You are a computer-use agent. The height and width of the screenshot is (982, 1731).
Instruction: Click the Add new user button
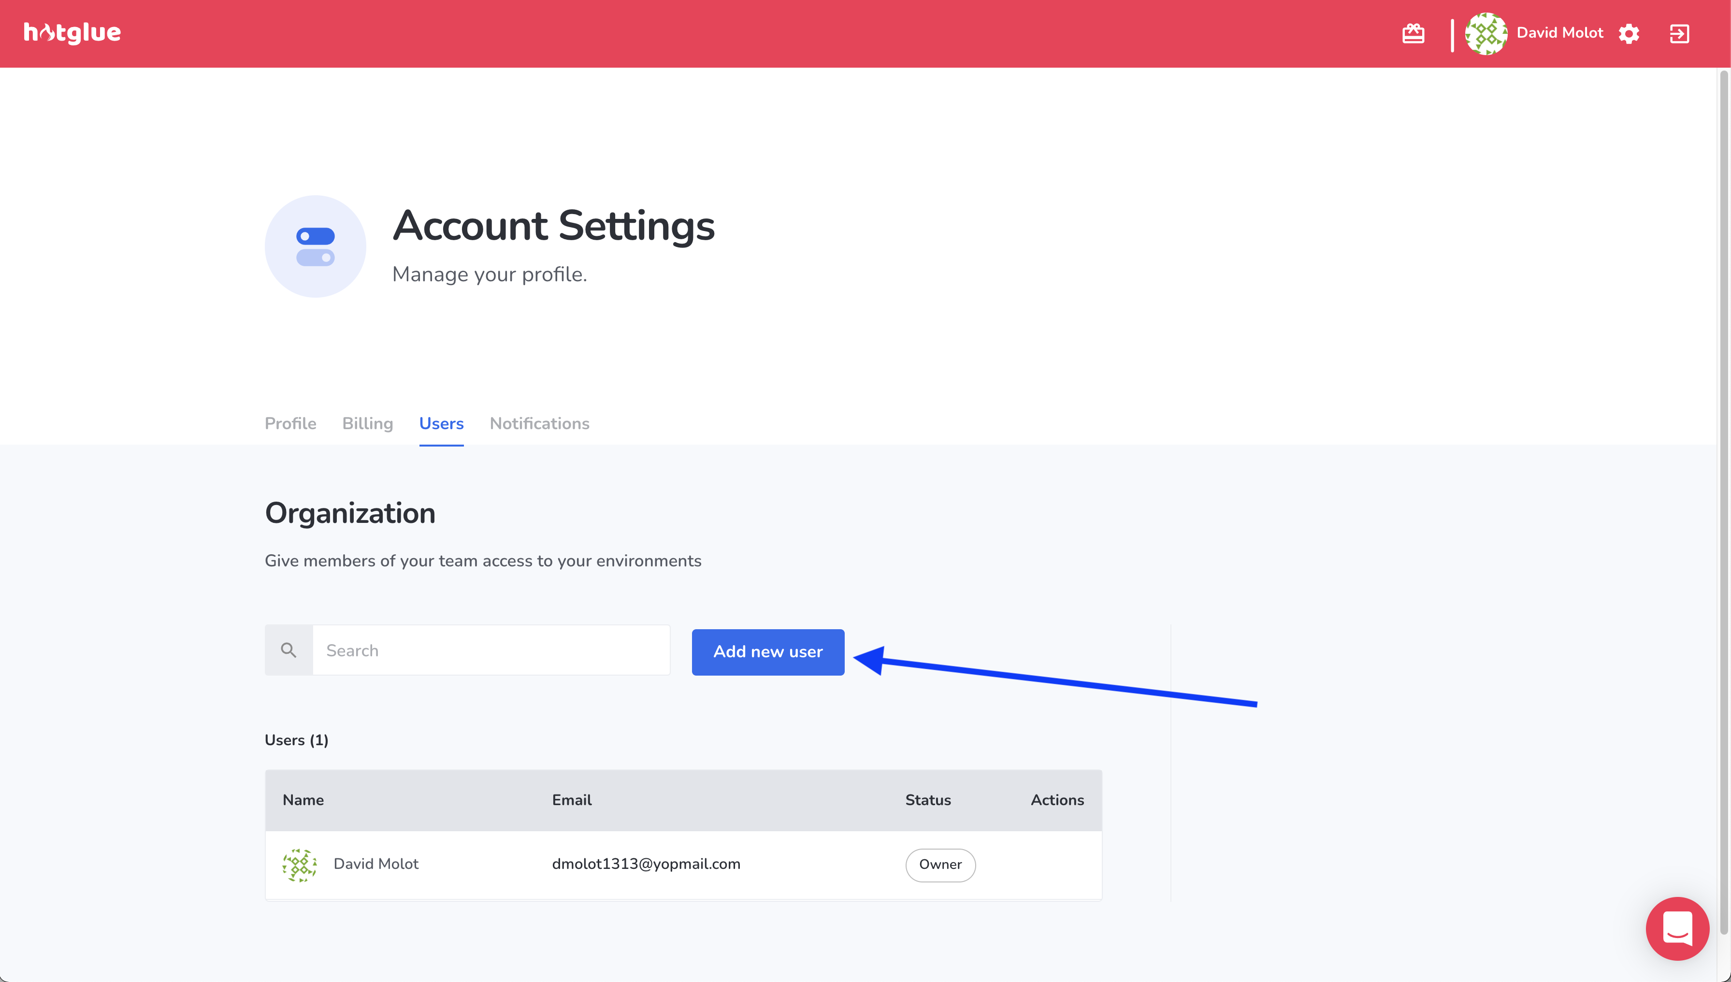[x=767, y=651]
